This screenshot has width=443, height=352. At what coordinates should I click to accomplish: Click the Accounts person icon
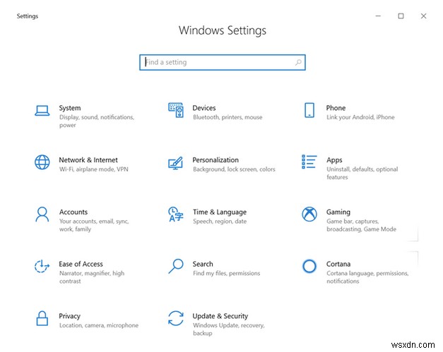42,214
